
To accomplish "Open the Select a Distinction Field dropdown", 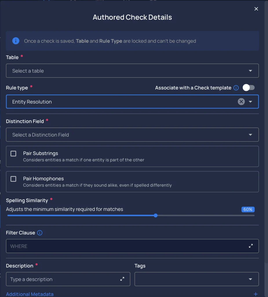I will tap(132, 135).
